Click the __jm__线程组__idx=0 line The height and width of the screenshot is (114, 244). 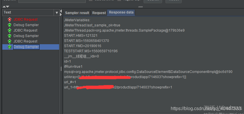tap(81, 56)
